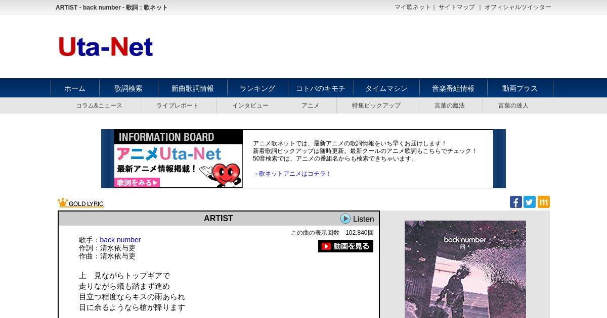Viewport: 607px width, 318px height.
Task: Share the lyrics on Twitter
Action: [x=529, y=202]
